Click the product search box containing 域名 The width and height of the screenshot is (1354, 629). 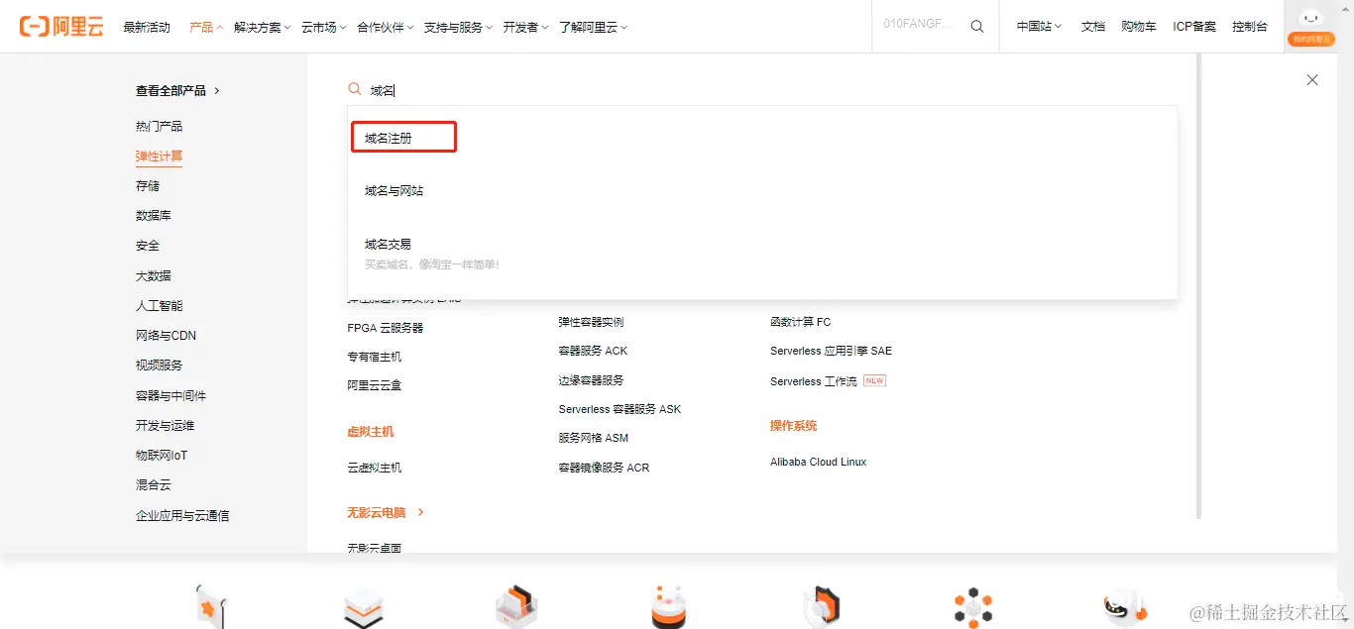(763, 90)
